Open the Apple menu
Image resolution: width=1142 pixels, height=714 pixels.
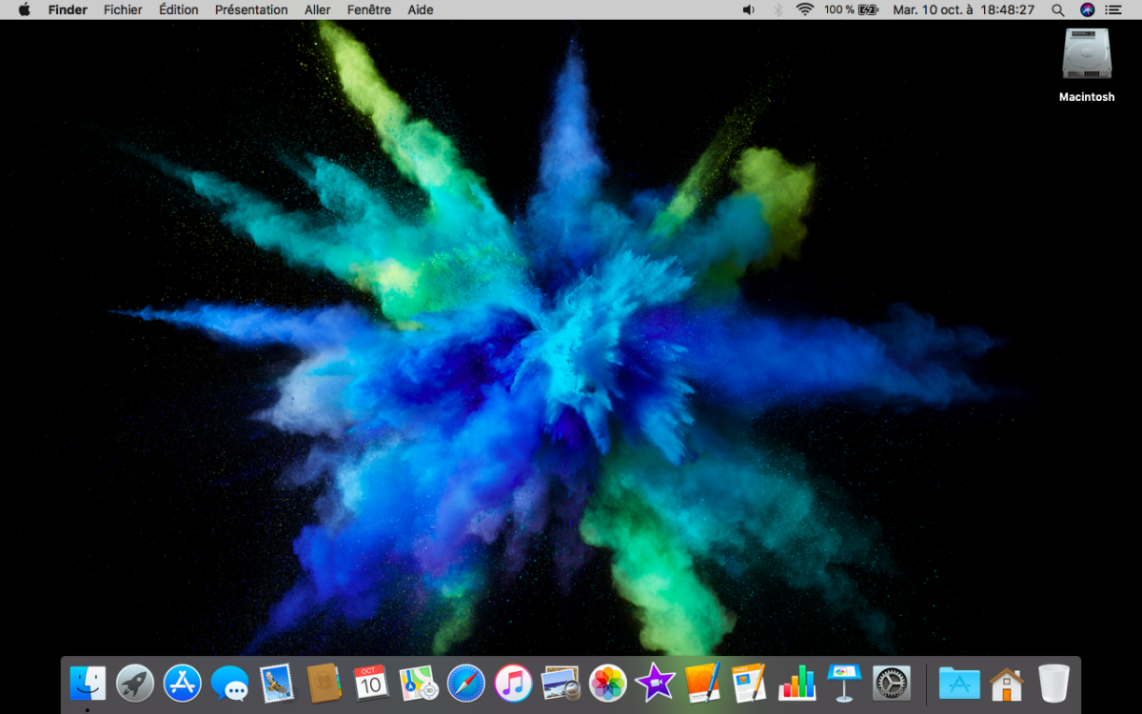24,10
